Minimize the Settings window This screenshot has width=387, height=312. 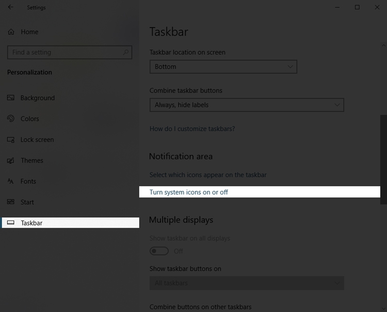click(337, 7)
